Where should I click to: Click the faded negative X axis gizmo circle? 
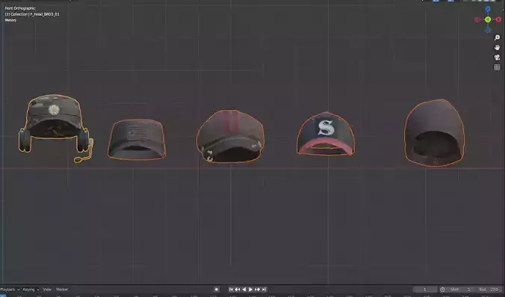[x=477, y=19]
